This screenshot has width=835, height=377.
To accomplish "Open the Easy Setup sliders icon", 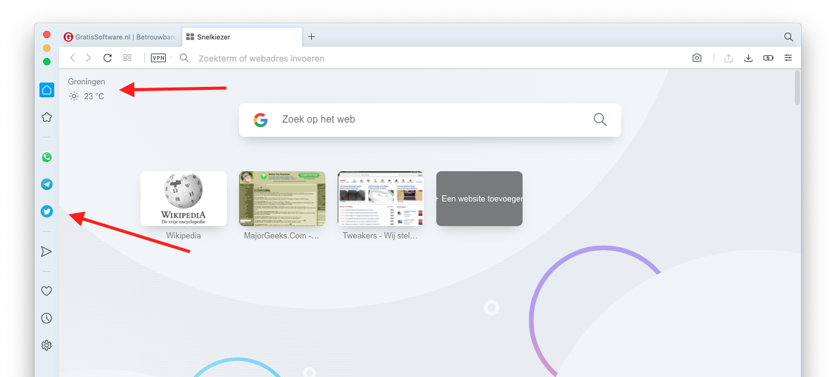I will (x=788, y=58).
